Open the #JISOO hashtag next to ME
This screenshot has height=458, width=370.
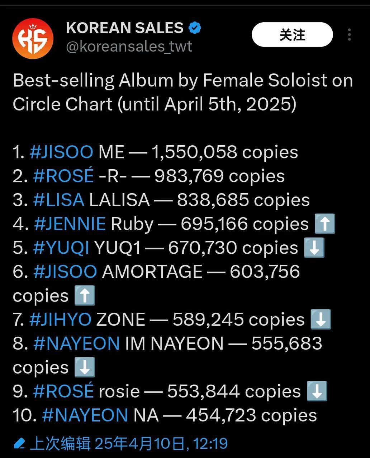click(x=61, y=152)
